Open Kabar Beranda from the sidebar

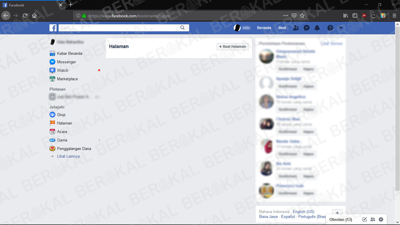66,53
